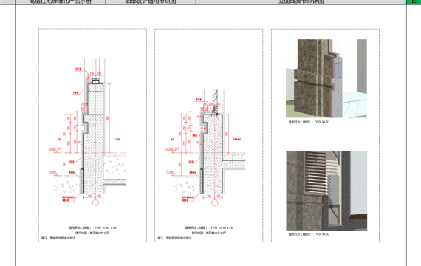Click the green cell in header row

pos(414,2)
